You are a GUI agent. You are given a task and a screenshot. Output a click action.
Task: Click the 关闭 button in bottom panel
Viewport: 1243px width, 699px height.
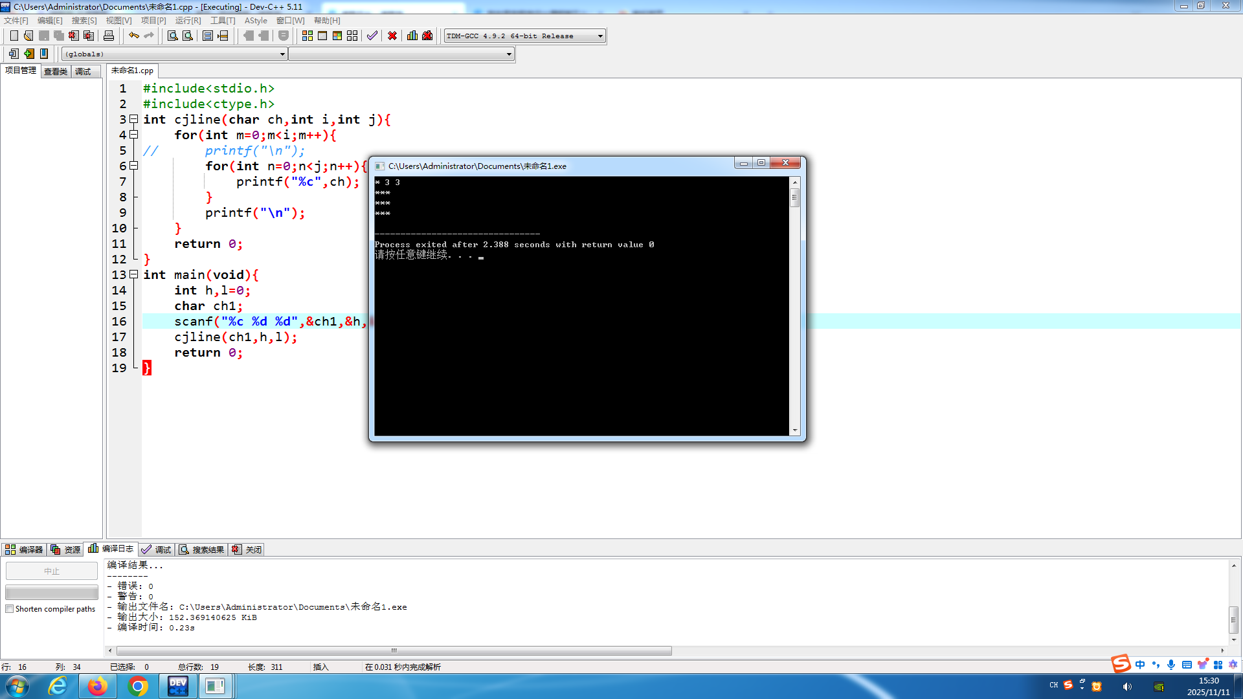247,549
